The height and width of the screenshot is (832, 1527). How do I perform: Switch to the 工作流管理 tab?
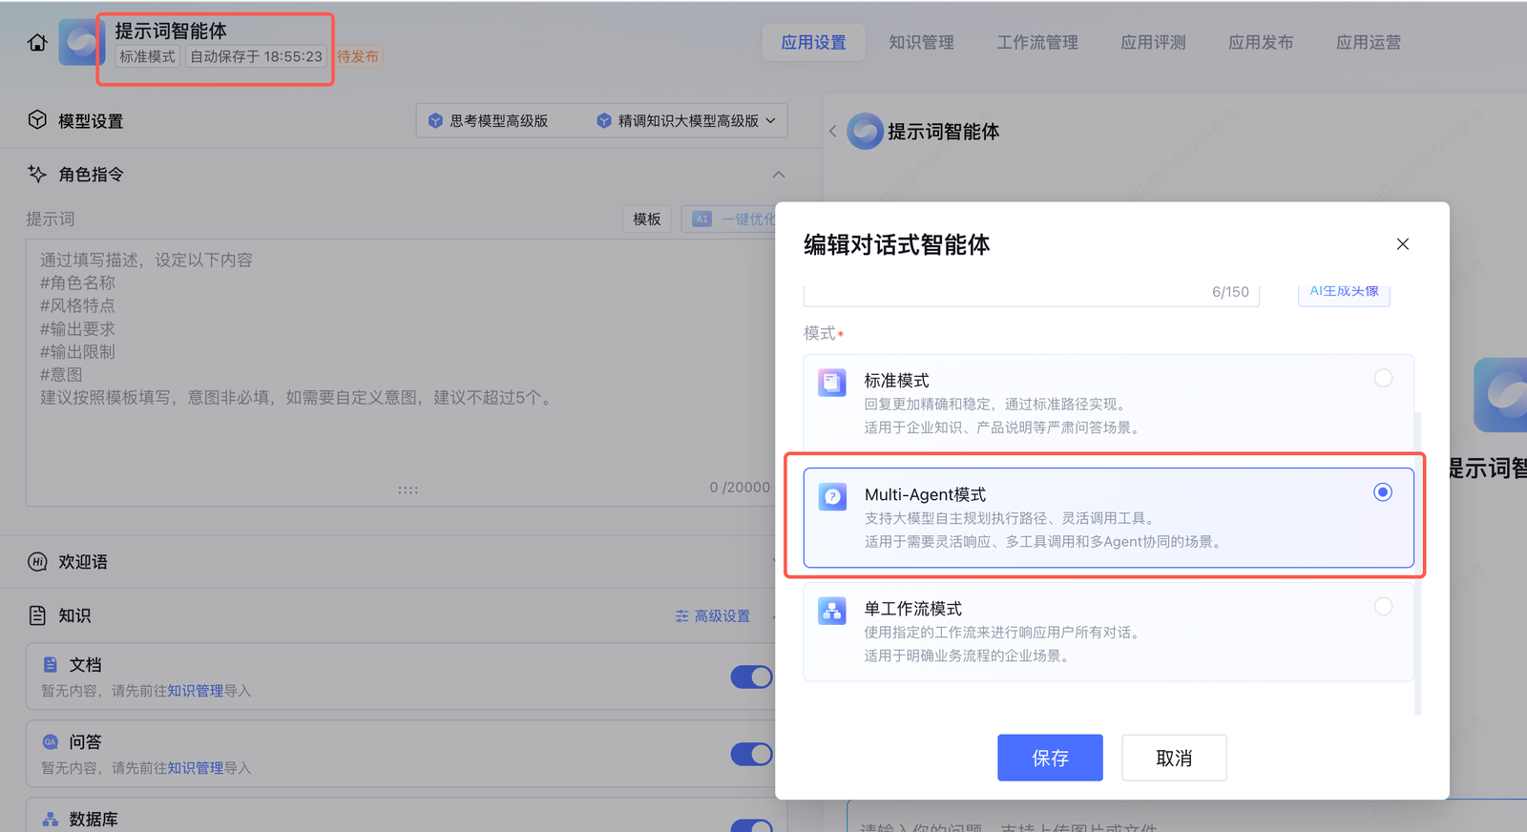(1037, 43)
